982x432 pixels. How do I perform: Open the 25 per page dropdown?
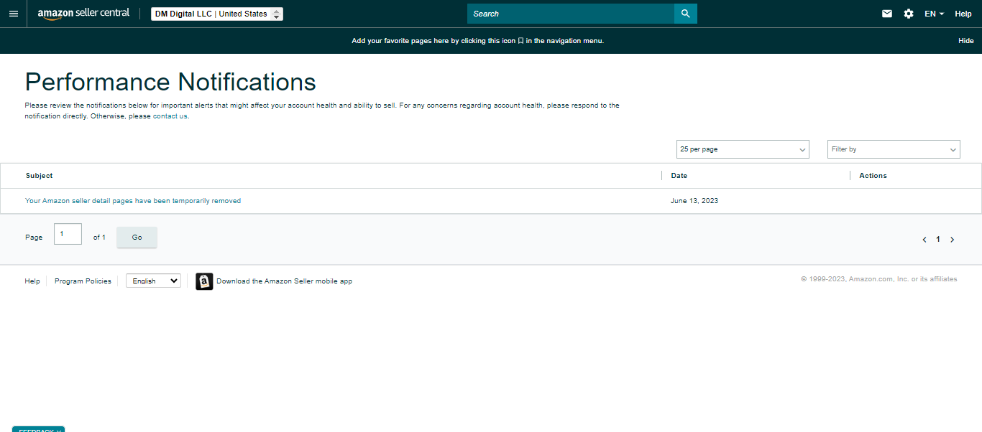pos(743,149)
